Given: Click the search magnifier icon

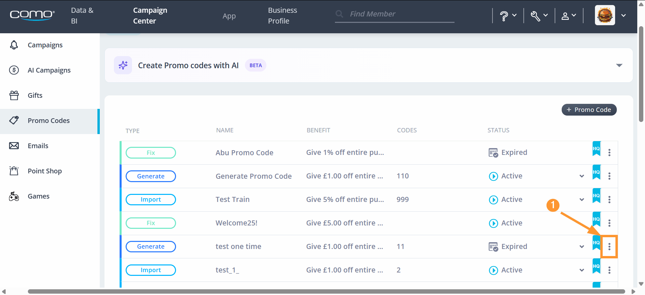Looking at the screenshot, I should tap(339, 14).
